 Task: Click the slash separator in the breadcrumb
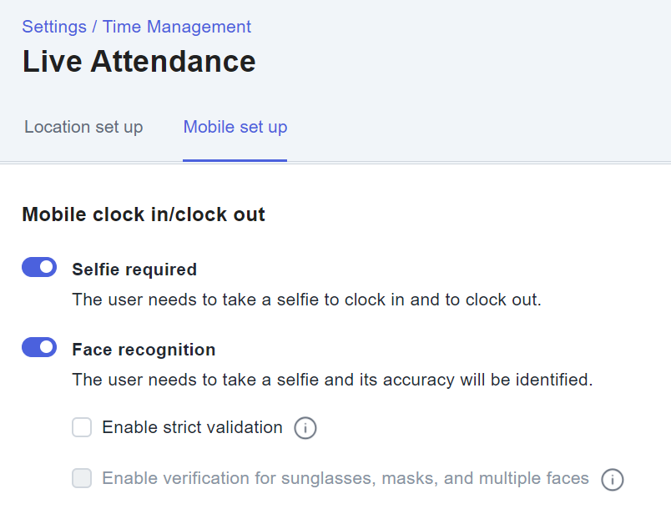(x=94, y=27)
